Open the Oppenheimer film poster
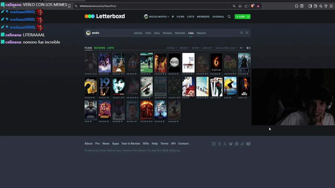The height and width of the screenshot is (188, 335). pyautogui.click(x=147, y=110)
